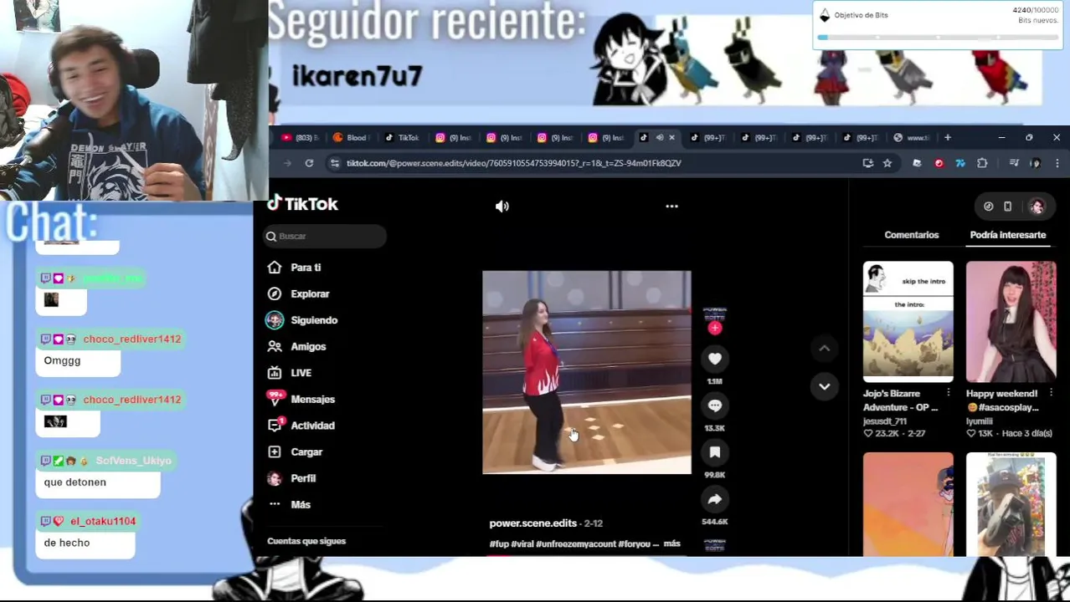Open the blue extension icon in toolbar
1070x602 pixels.
960,163
